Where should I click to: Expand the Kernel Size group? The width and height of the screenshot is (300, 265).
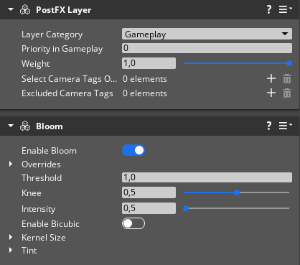[x=11, y=237]
